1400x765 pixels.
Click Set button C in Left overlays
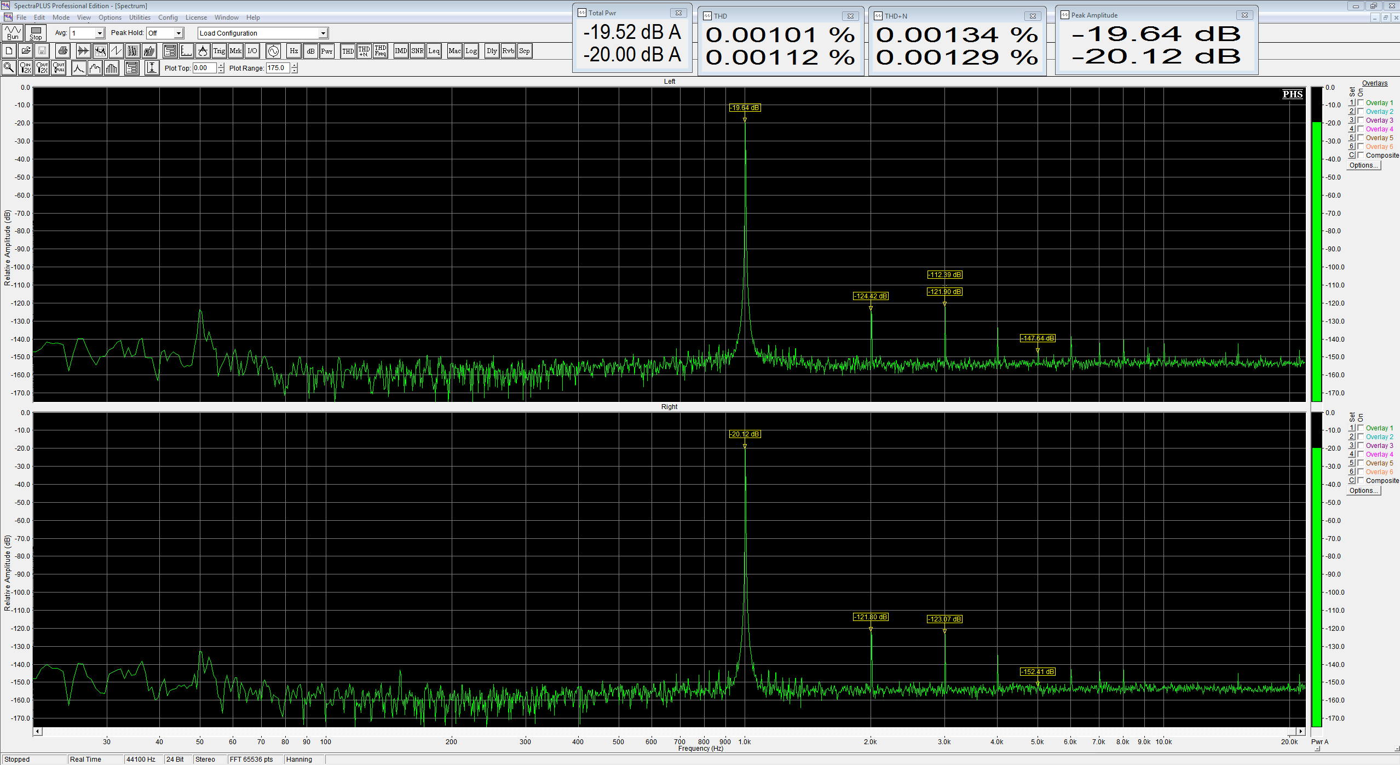(x=1351, y=155)
